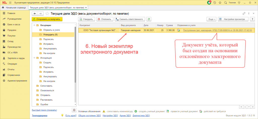Open Склад section in sidebar
Viewport: 258px width, 119px height.
10,41
